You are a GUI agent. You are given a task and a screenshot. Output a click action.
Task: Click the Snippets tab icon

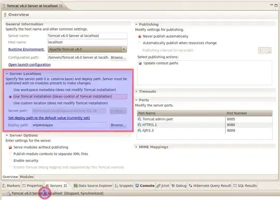[x=117, y=185]
